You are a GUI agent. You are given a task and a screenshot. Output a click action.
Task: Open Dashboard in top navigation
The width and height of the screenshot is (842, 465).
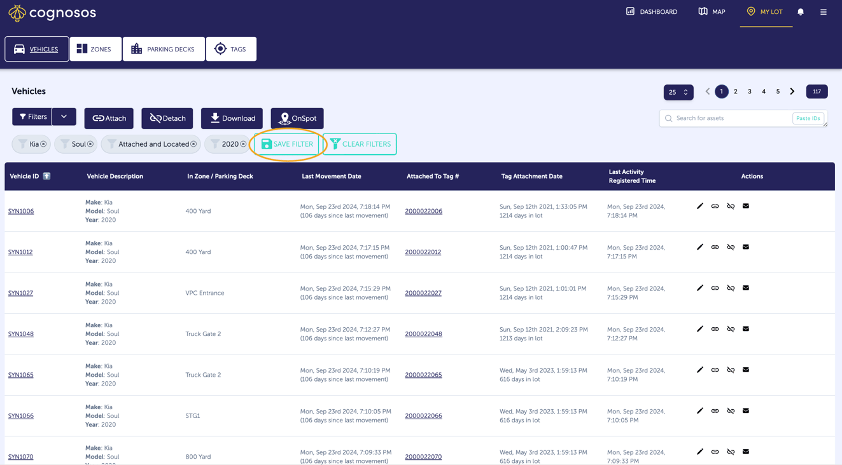652,12
